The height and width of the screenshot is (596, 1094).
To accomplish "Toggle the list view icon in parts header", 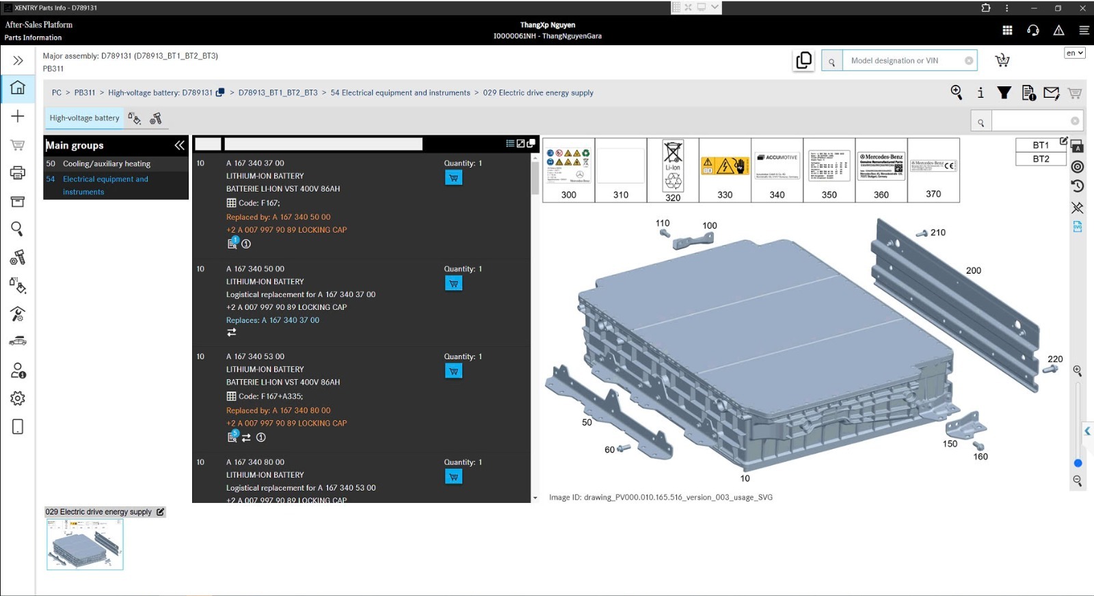I will click(510, 143).
